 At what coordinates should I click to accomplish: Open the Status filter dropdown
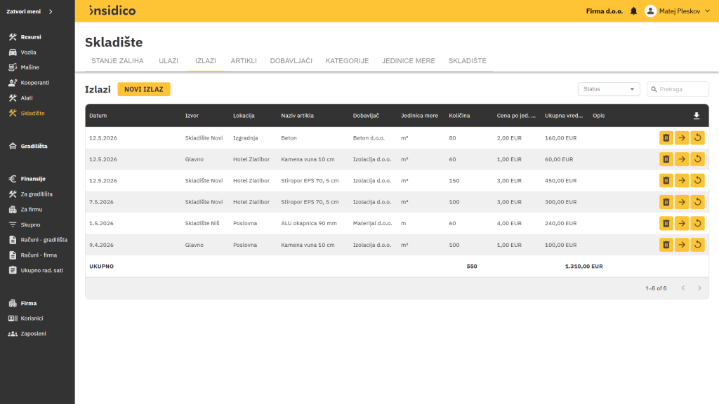point(609,89)
